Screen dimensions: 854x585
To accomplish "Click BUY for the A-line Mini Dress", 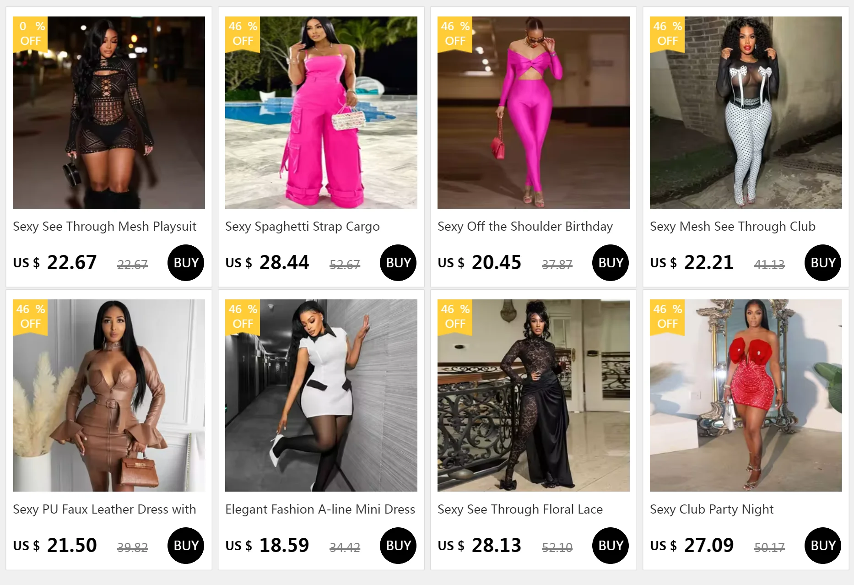I will pos(398,546).
